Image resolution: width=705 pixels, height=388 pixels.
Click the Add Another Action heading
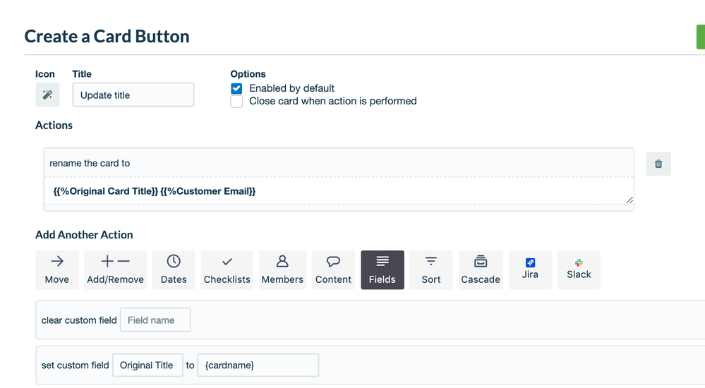[84, 235]
